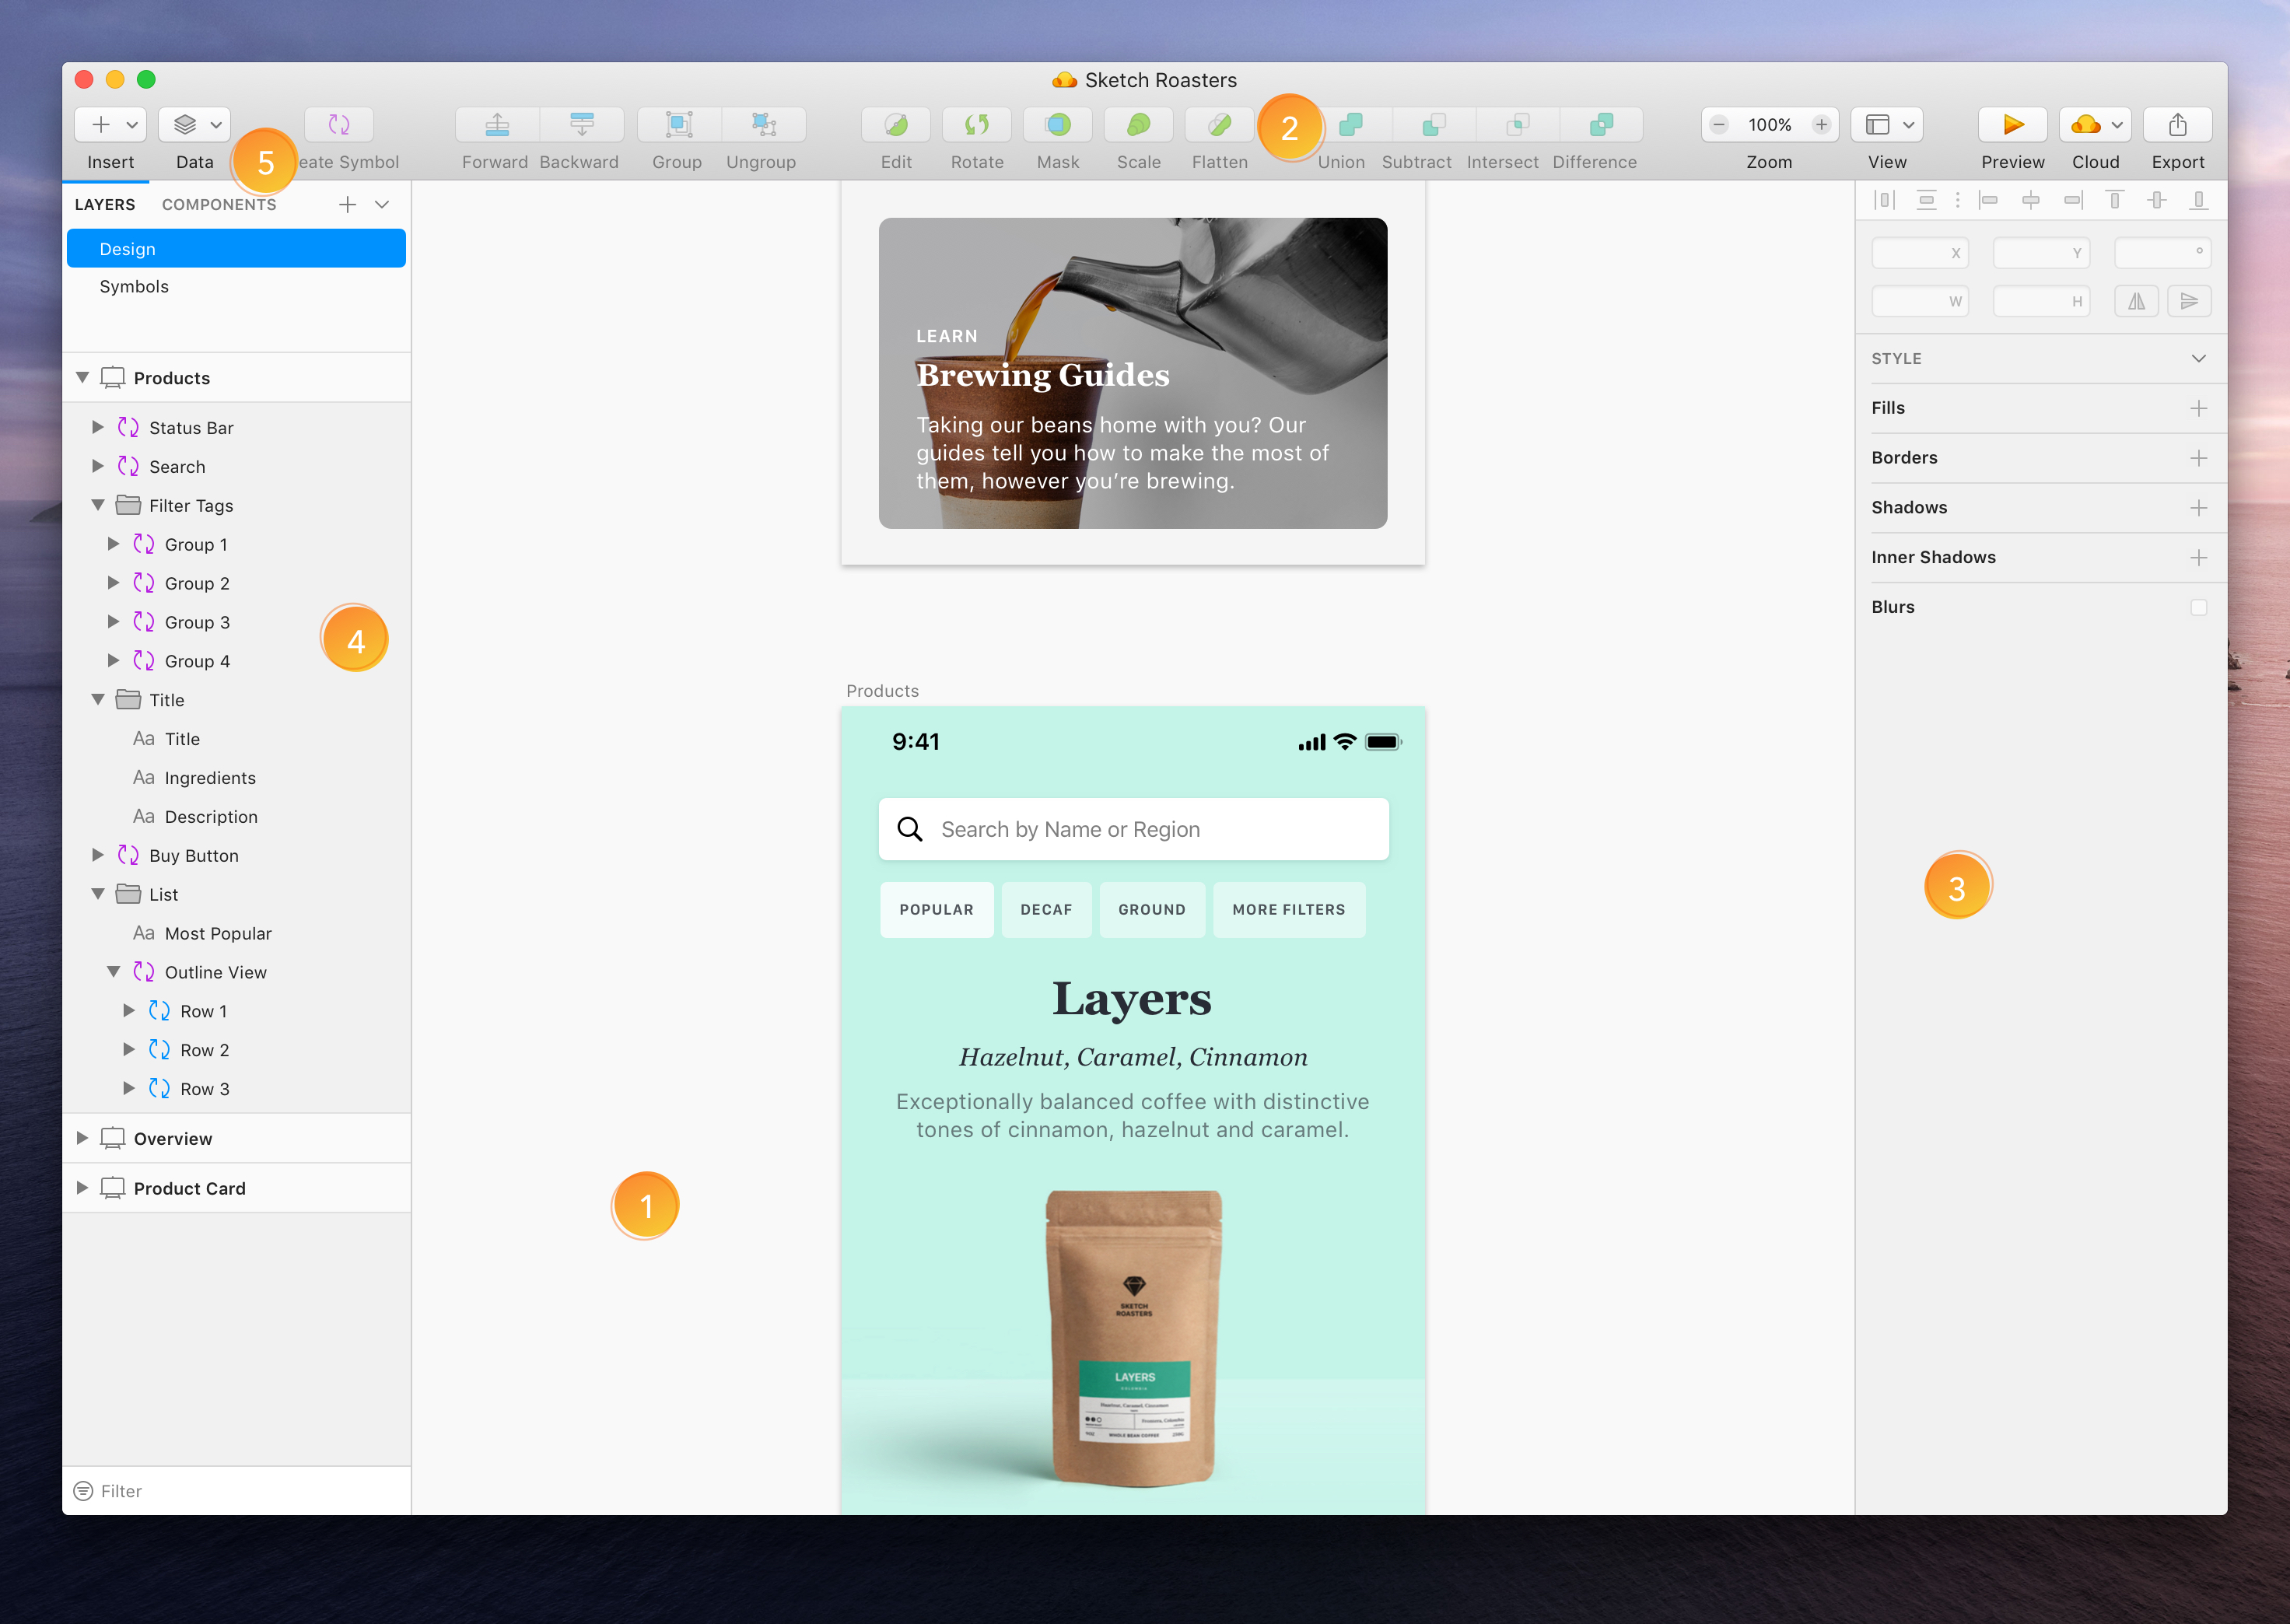
Task: Select the Mask tool
Action: (x=1057, y=124)
